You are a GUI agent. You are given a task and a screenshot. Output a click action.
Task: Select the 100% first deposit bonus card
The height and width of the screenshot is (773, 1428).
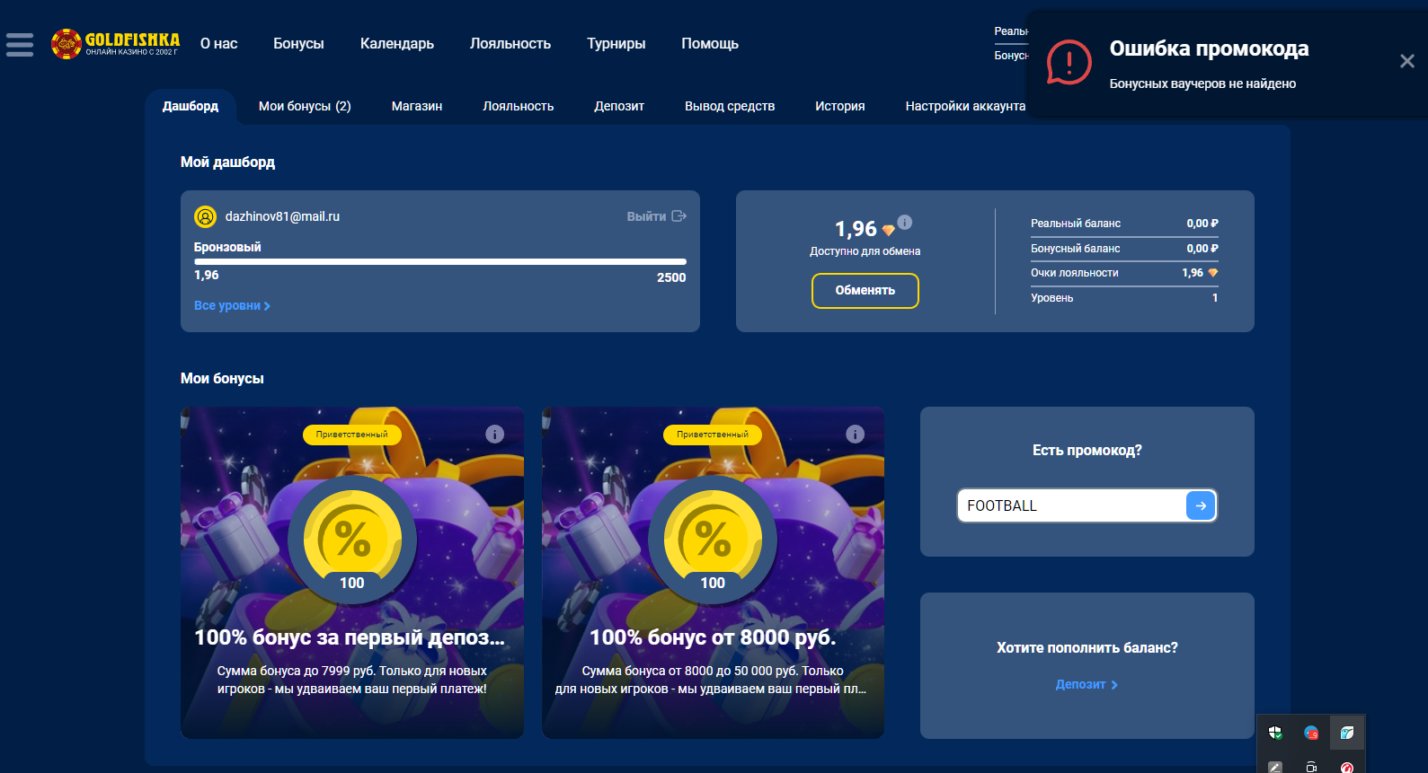[x=351, y=575]
